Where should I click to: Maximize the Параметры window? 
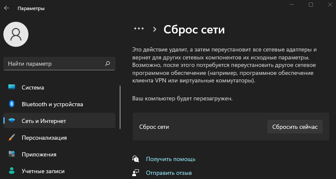coord(311,5)
